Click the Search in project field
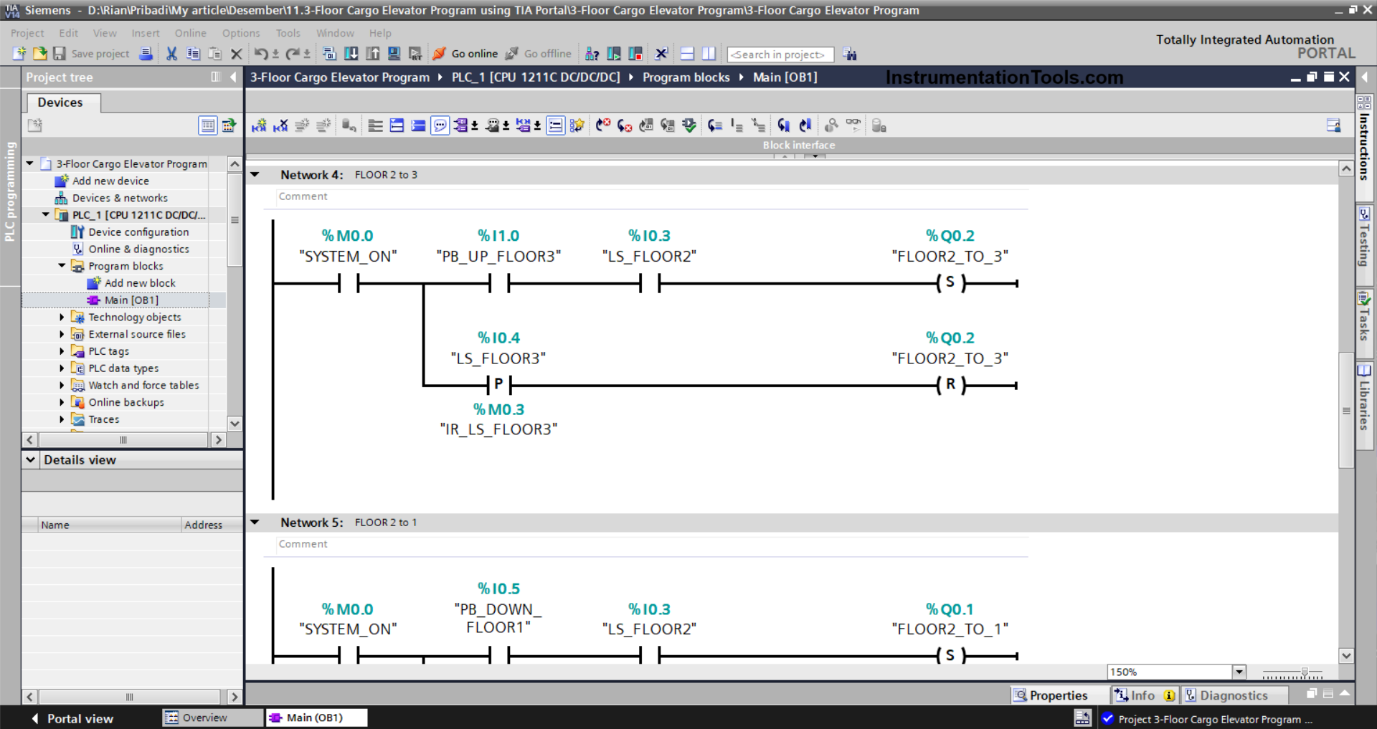Viewport: 1377px width, 729px height. (780, 54)
